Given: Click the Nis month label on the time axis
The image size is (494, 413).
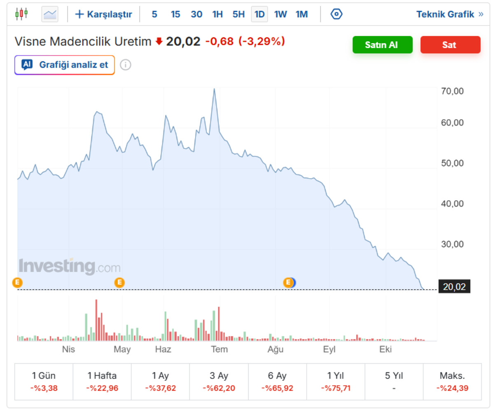Looking at the screenshot, I should [69, 349].
